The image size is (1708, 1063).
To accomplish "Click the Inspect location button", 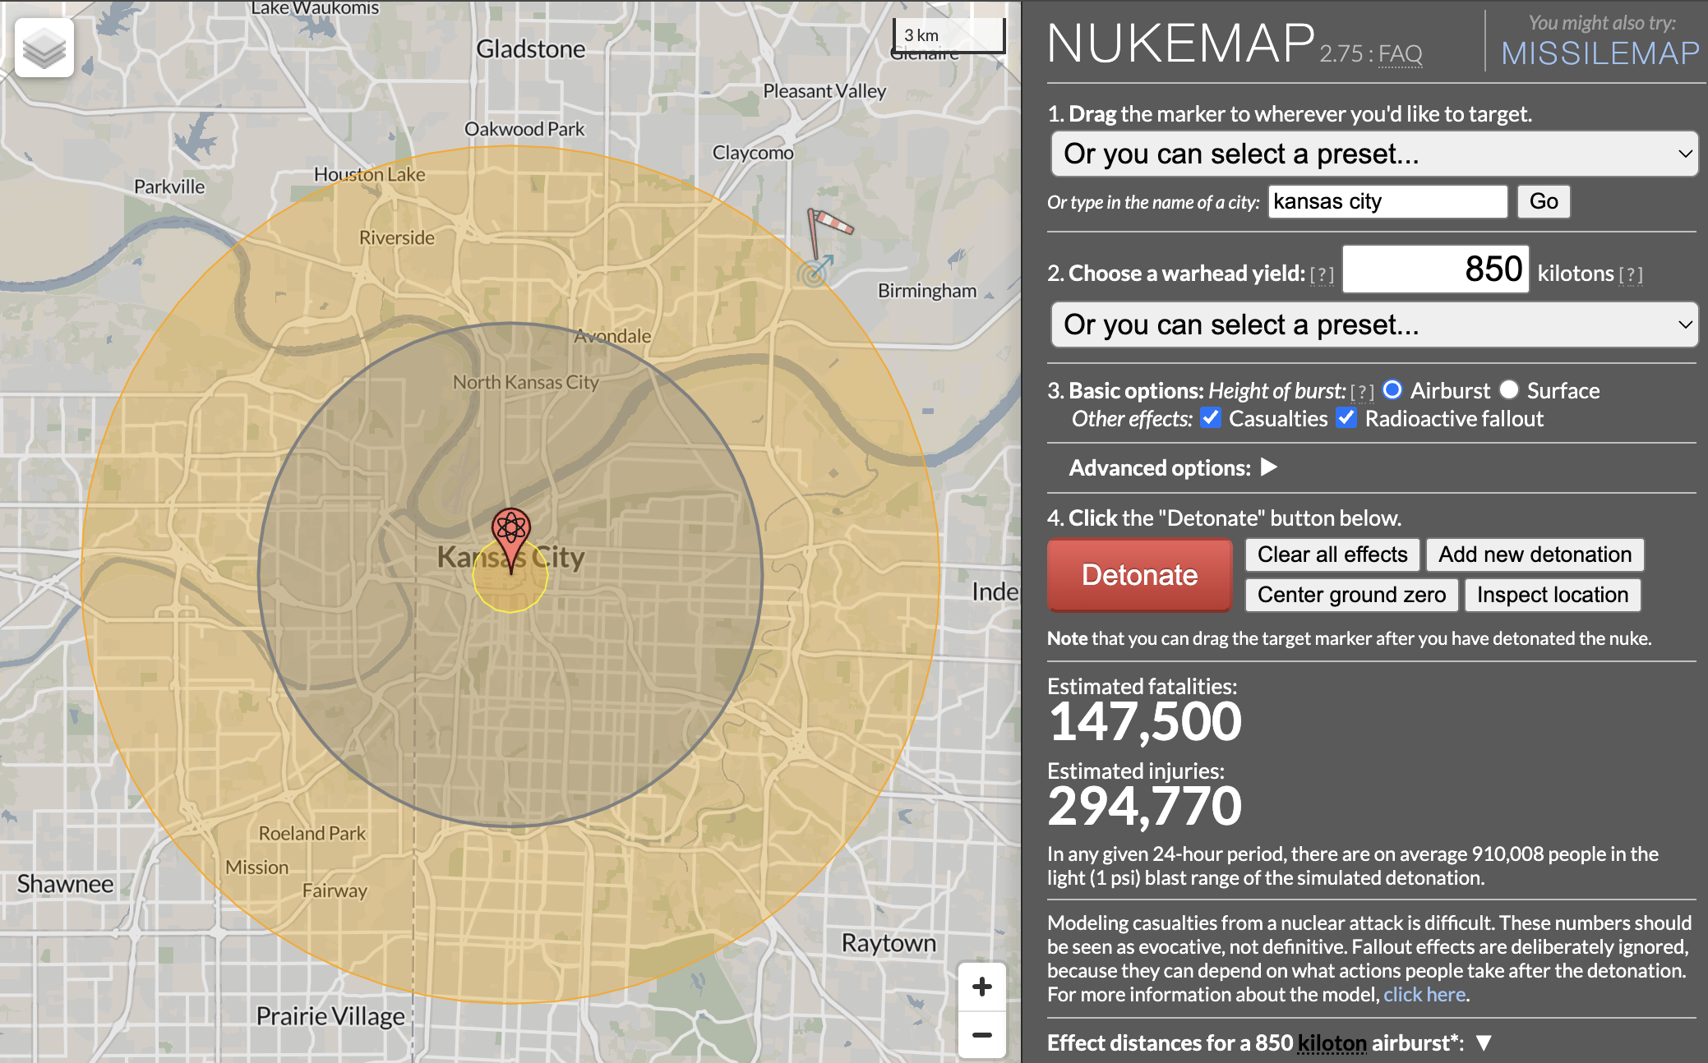I will click(x=1552, y=595).
